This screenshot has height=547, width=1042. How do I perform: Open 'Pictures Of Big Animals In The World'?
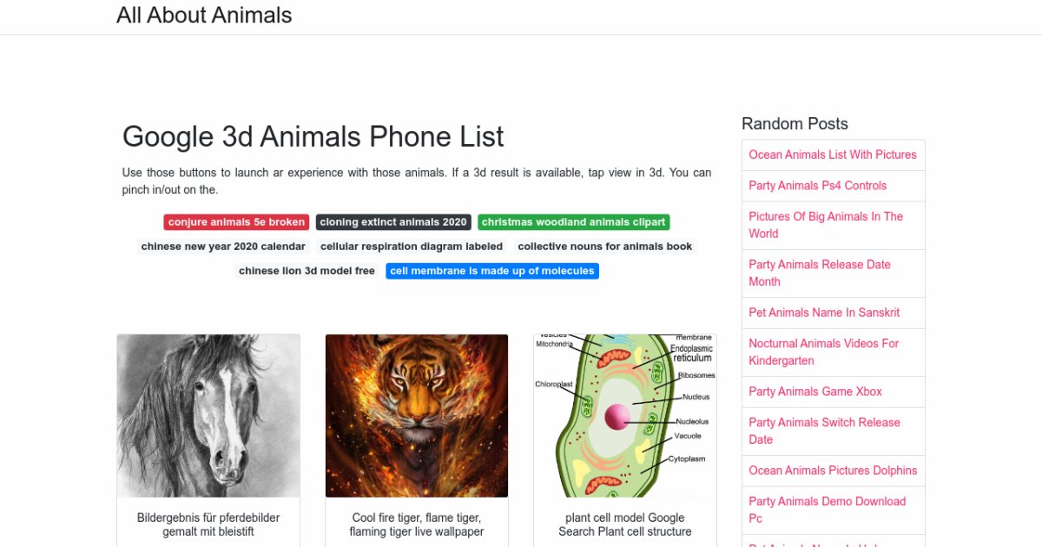[x=826, y=225]
